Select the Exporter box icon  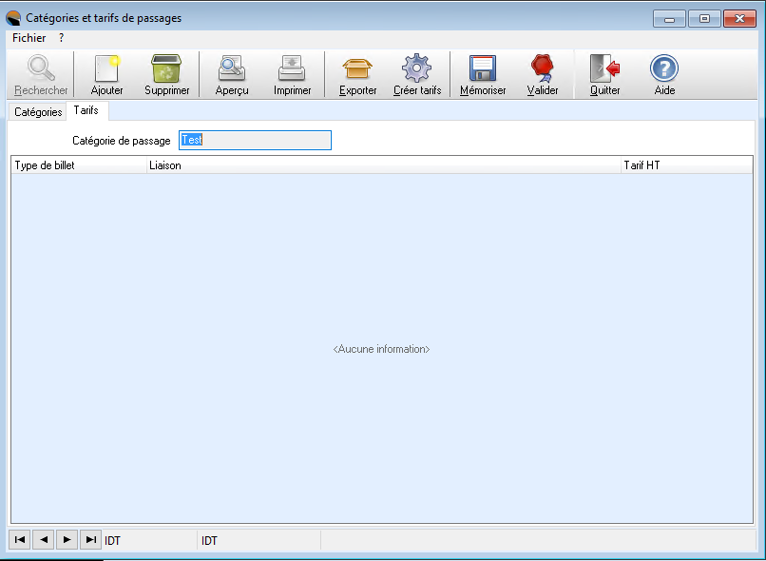point(357,74)
